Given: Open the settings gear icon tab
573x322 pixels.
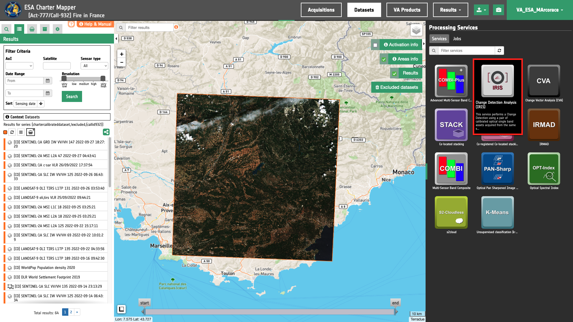Looking at the screenshot, I should point(58,29).
